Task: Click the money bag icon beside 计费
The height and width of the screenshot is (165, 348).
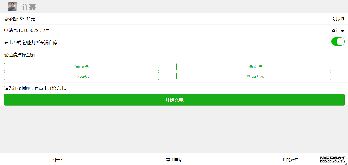Action: click(334, 31)
